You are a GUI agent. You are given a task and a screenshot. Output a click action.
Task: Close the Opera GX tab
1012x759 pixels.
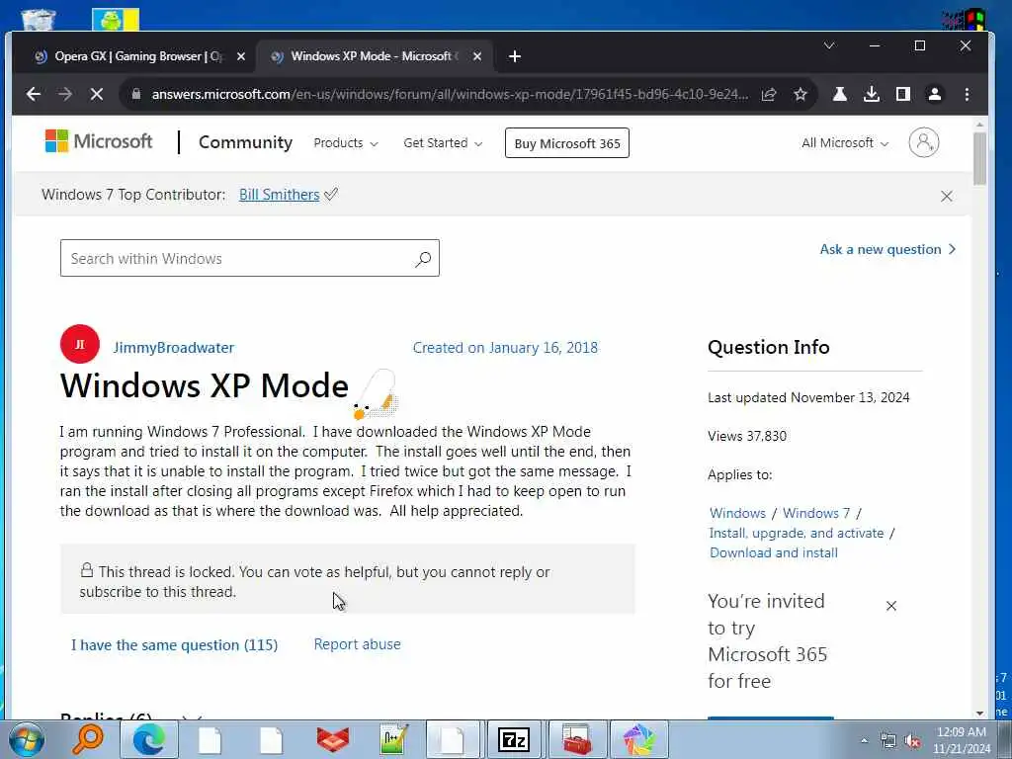coord(241,56)
